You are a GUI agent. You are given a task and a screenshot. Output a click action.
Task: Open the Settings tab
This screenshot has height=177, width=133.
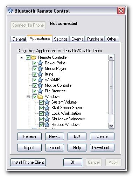61,39
